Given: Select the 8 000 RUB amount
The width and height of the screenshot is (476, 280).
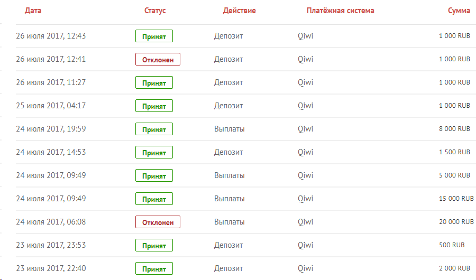Looking at the screenshot, I should coord(454,129).
